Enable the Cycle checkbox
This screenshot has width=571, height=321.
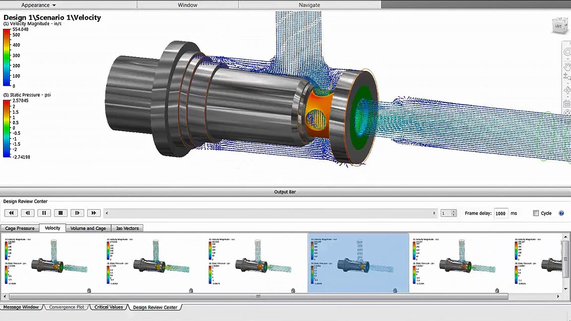[x=536, y=213]
